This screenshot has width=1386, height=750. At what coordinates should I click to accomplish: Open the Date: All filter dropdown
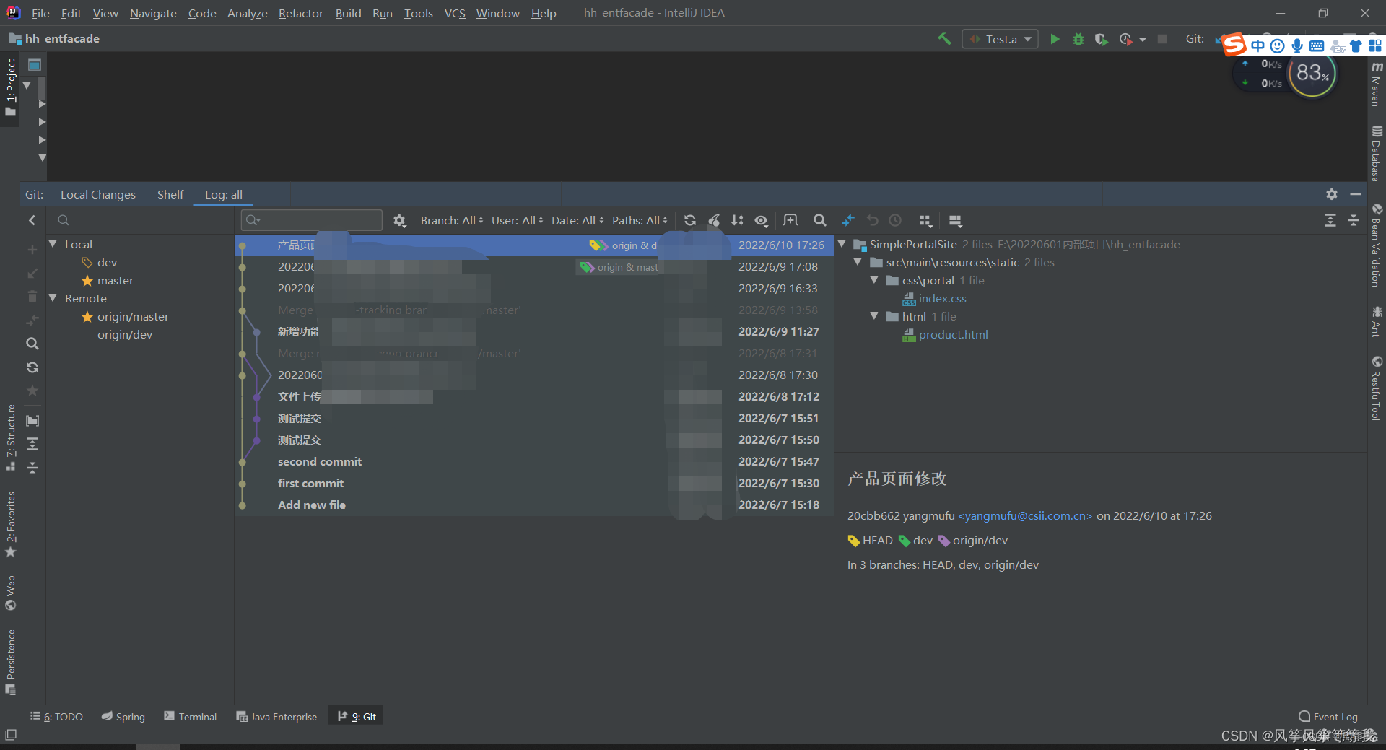[x=577, y=220]
